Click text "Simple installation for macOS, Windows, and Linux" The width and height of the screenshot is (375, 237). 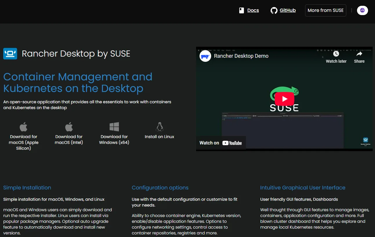[x=54, y=199]
